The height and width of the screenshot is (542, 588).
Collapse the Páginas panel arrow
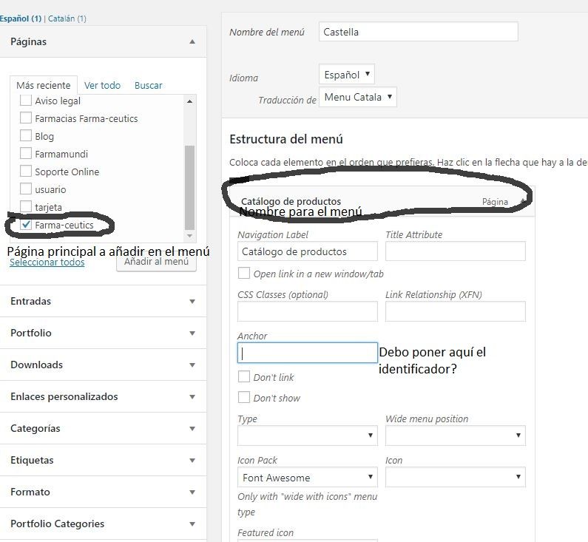[192, 41]
